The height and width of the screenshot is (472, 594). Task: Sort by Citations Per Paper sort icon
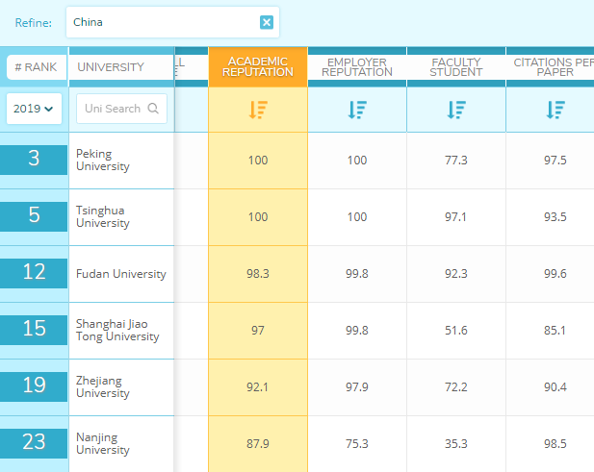pos(555,110)
